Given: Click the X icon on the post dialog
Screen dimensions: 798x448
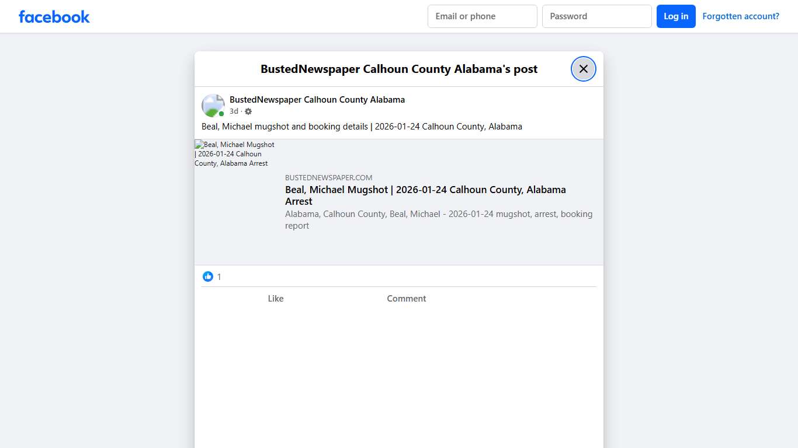Looking at the screenshot, I should click(x=583, y=68).
